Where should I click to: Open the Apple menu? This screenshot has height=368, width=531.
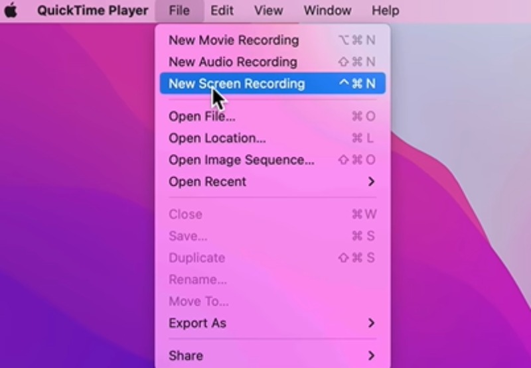pos(11,11)
